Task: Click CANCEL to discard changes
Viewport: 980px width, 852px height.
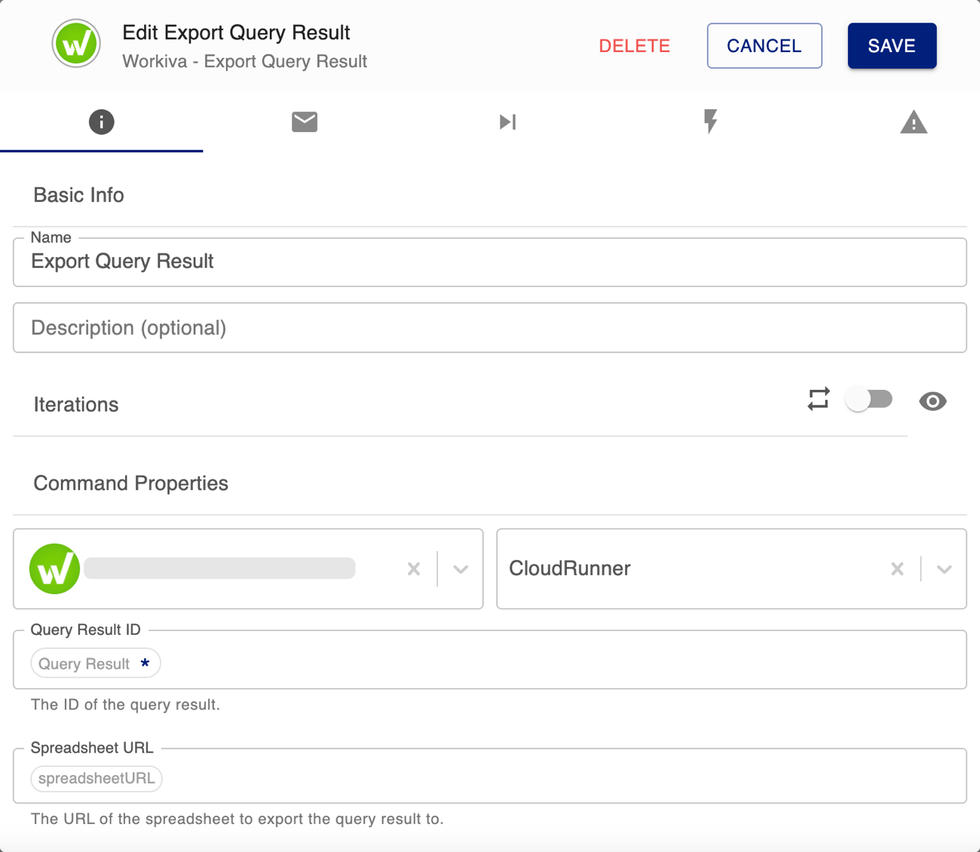Action: coord(764,45)
